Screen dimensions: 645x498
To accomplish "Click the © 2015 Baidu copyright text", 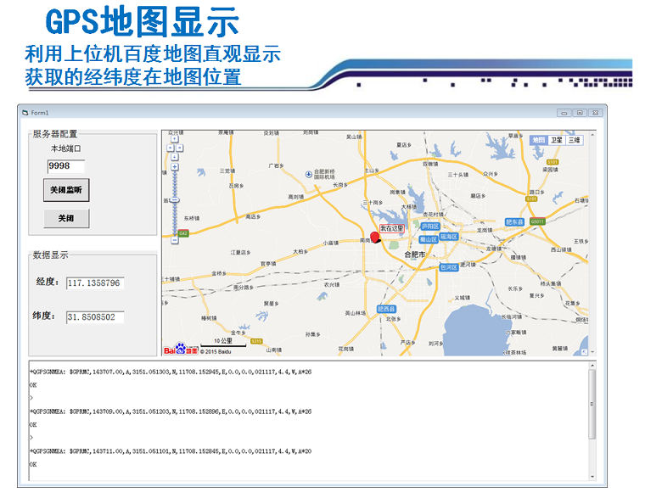I will pos(216,352).
